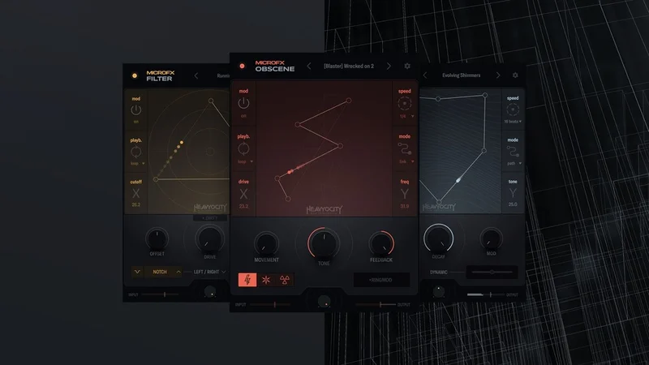This screenshot has height=365, width=649.
Task: Click the bottom mix knob in right plugin
Action: (438, 292)
